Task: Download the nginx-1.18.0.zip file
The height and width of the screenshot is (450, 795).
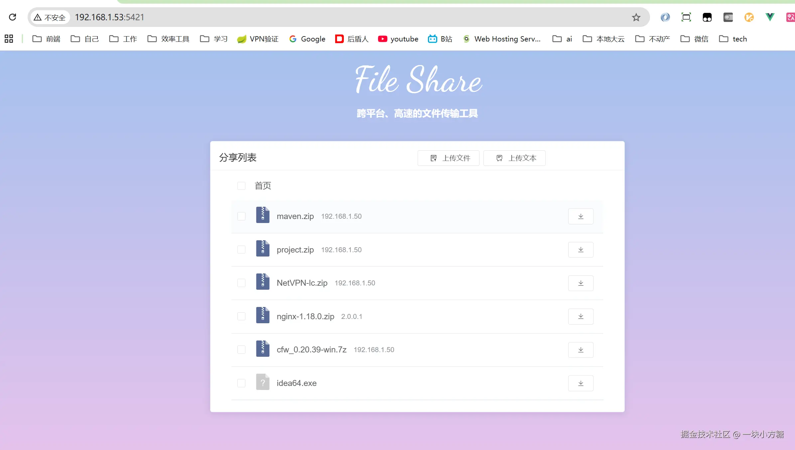Action: click(581, 316)
